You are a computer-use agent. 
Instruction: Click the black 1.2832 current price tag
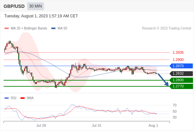pyautogui.click(x=181, y=74)
